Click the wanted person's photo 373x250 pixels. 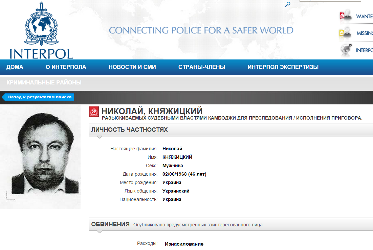click(40, 157)
